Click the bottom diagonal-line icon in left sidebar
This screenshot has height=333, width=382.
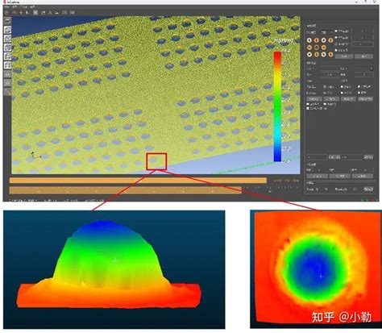coord(7,92)
